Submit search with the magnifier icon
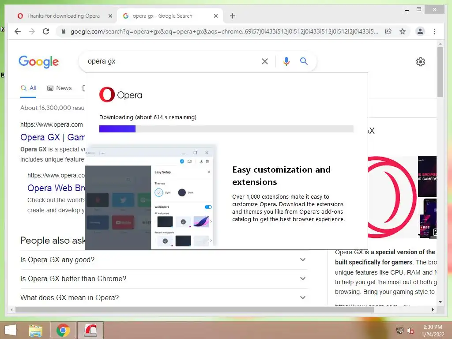Image resolution: width=452 pixels, height=339 pixels. [304, 61]
